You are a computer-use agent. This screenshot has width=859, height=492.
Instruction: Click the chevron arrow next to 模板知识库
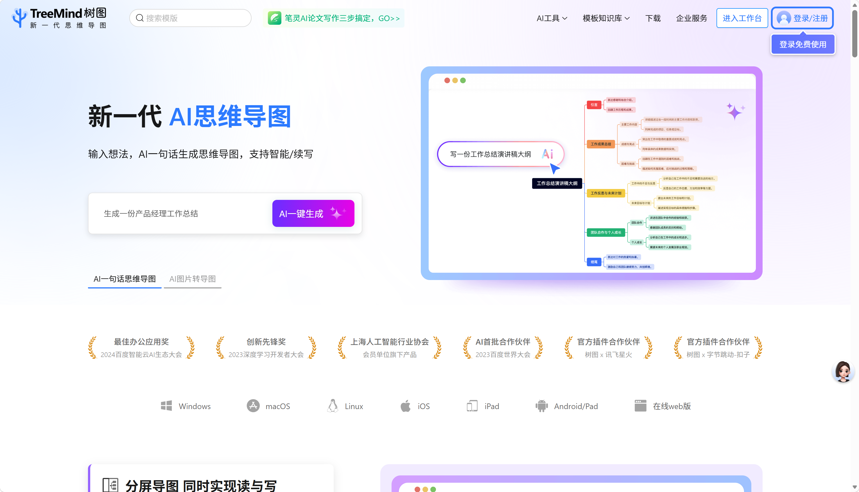coord(627,19)
